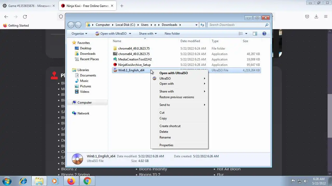Image resolution: width=332 pixels, height=186 pixels.
Task: Select Documents library
Action: point(88,75)
